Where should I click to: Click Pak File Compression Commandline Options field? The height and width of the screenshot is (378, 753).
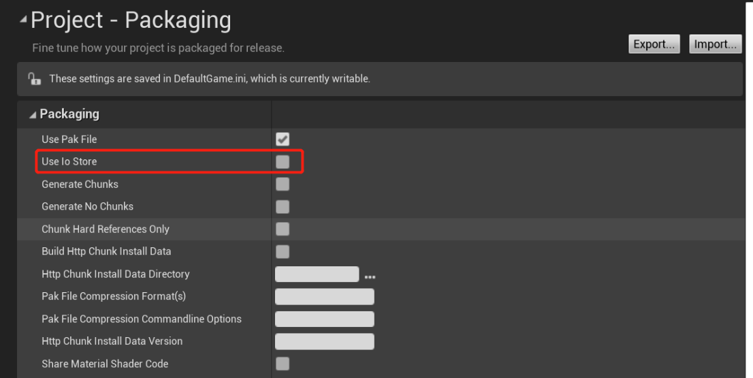[324, 319]
